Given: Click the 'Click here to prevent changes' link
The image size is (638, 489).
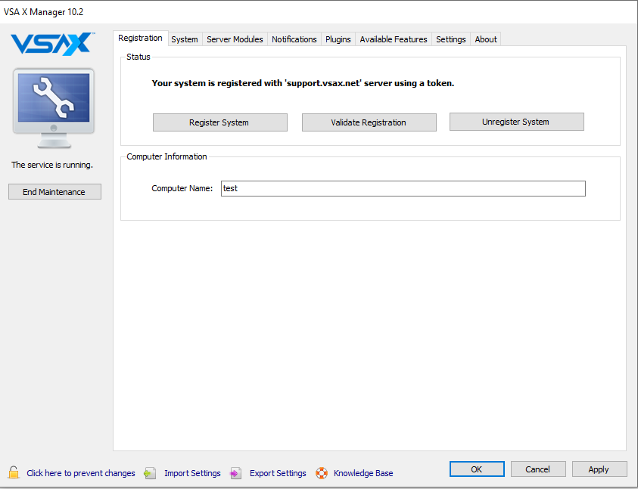Looking at the screenshot, I should tap(81, 473).
